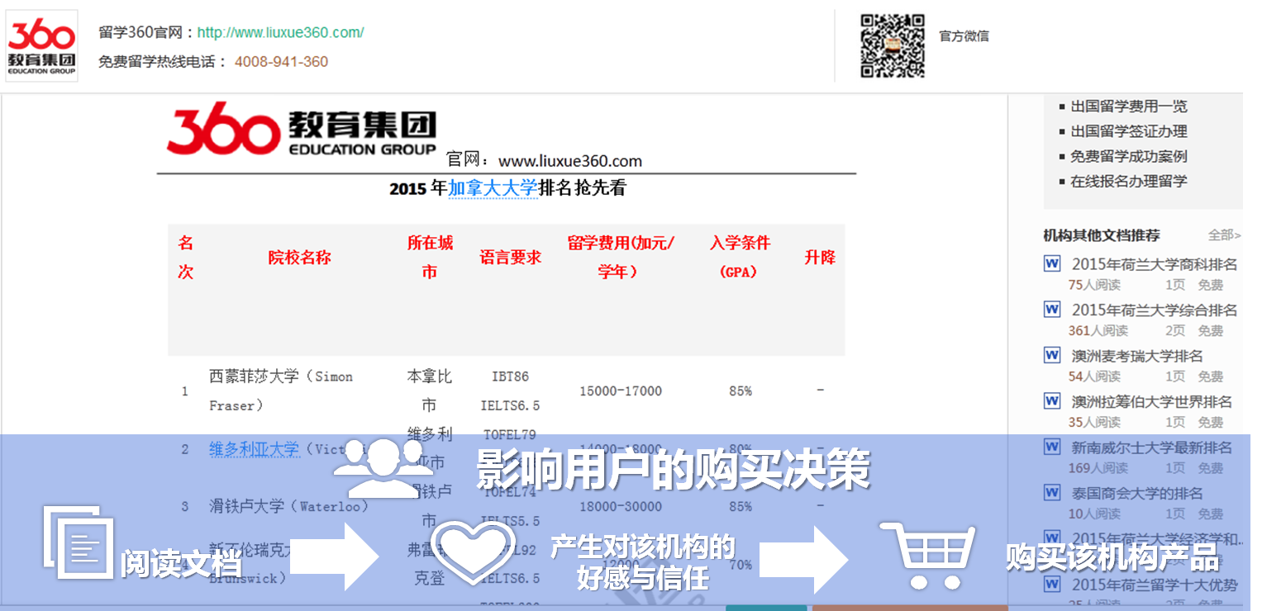Click the Word icon beside 2015年荷兰留学十大优势

(x=1052, y=584)
